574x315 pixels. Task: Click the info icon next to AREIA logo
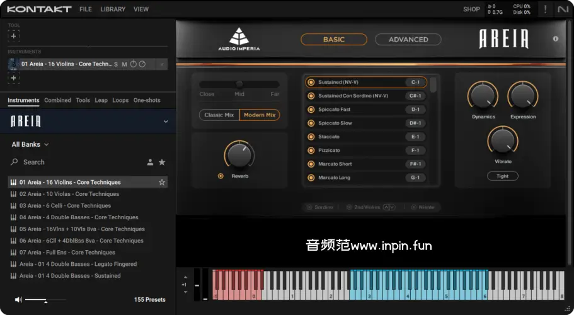pyautogui.click(x=556, y=39)
